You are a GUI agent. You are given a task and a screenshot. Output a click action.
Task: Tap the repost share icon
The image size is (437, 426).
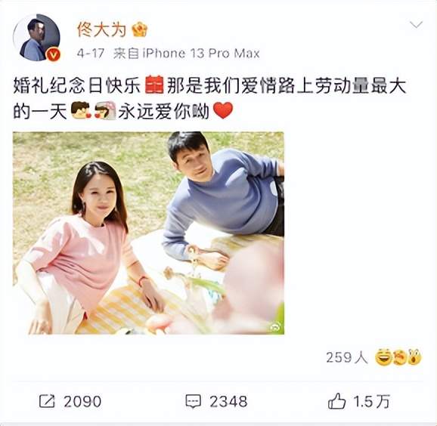pyautogui.click(x=47, y=401)
